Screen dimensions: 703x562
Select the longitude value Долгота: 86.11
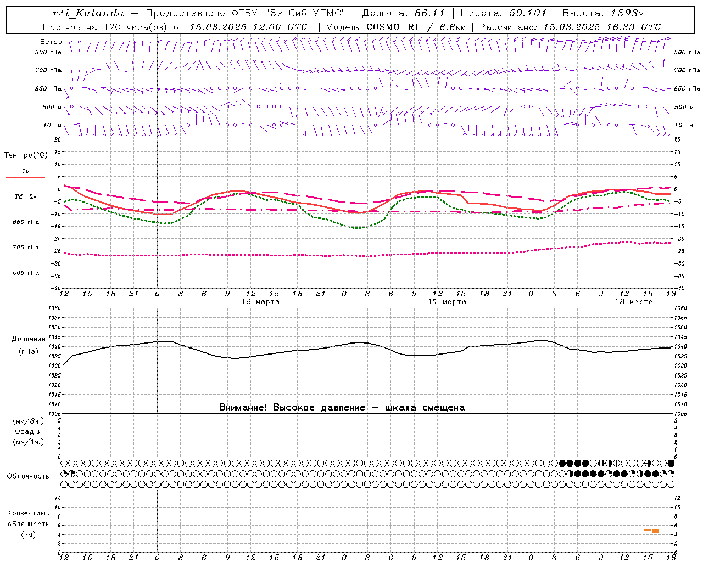[x=404, y=13]
